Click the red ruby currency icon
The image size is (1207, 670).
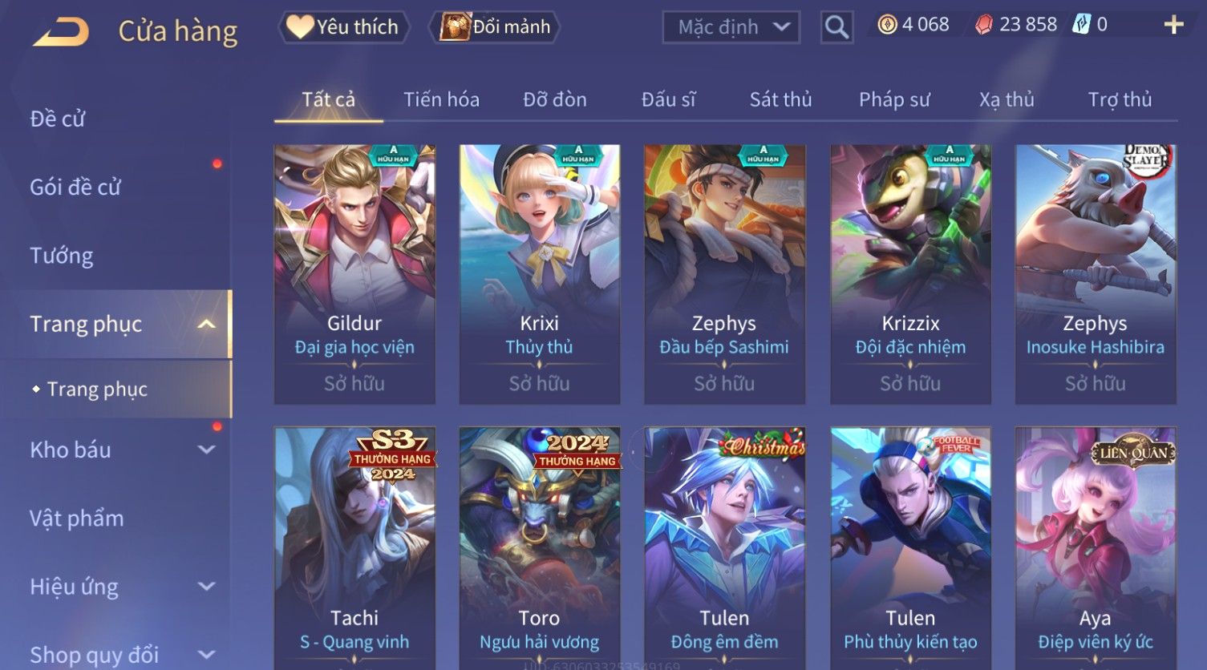[x=983, y=26]
